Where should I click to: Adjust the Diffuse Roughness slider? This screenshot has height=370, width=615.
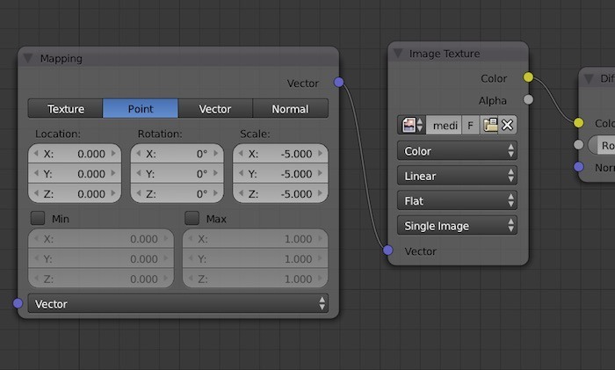[602, 145]
